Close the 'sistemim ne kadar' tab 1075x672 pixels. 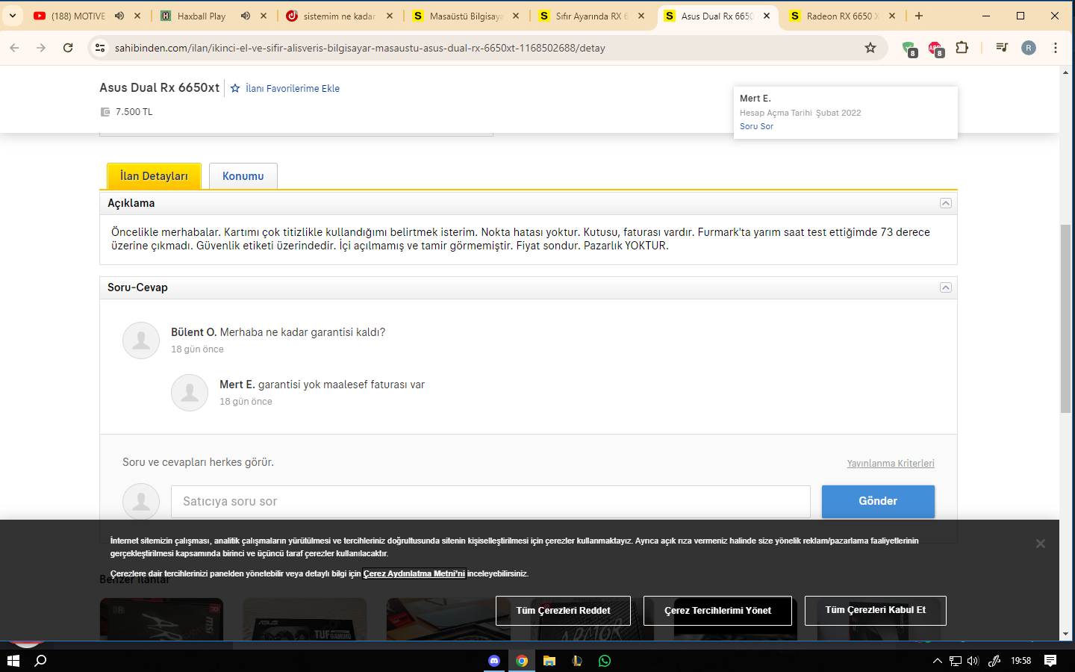pos(390,16)
